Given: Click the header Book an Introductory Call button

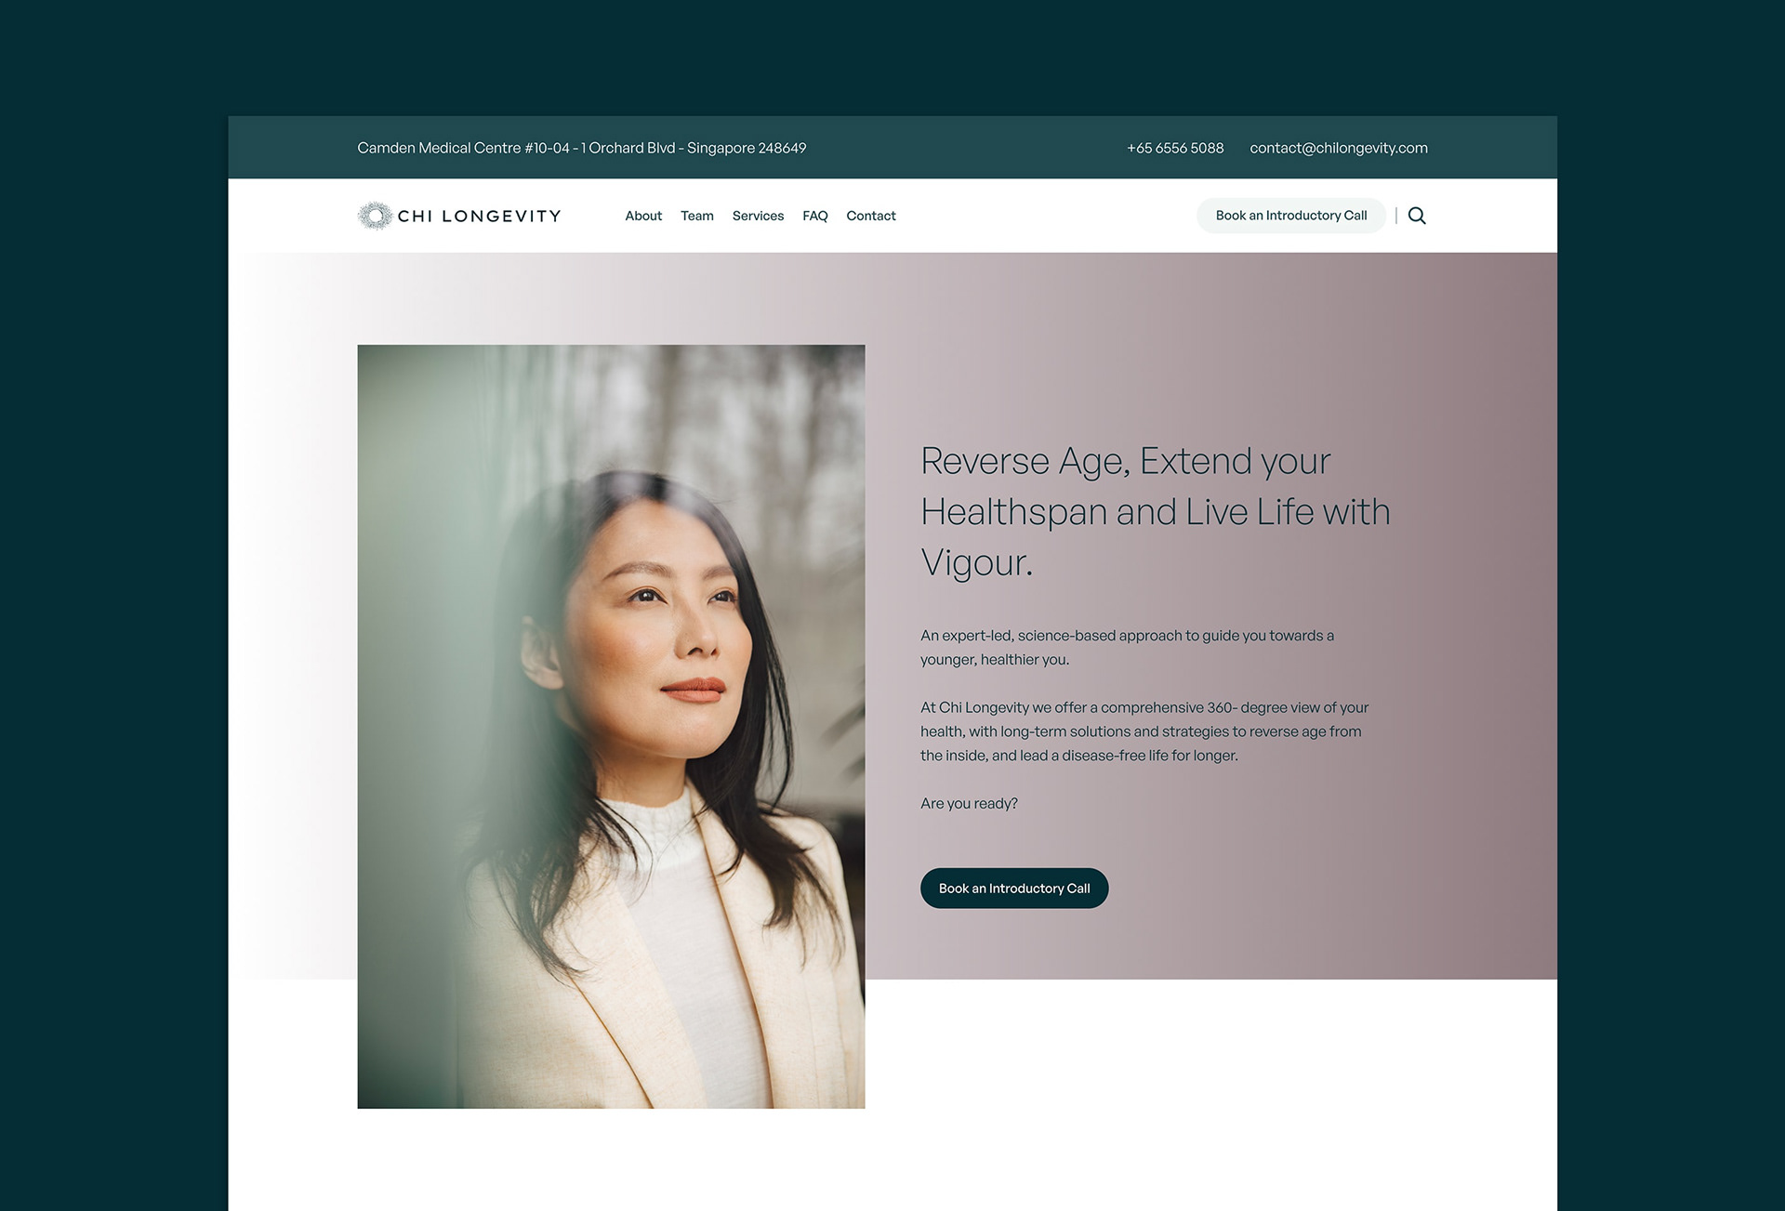Looking at the screenshot, I should (1291, 216).
